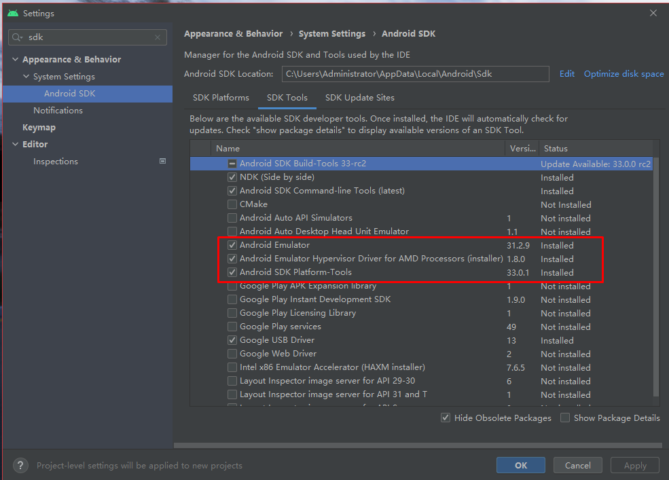The height and width of the screenshot is (480, 669).
Task: Open the SDK Update Sites tab
Action: click(360, 98)
